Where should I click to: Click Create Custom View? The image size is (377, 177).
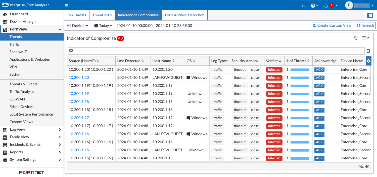[x=332, y=25]
